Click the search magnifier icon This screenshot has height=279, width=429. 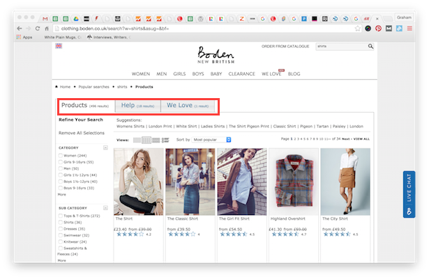click(x=370, y=47)
